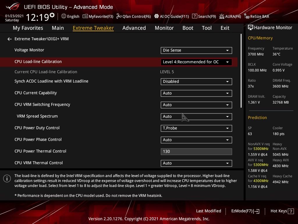
Task: Switch to the Boot tab
Action: click(188, 28)
